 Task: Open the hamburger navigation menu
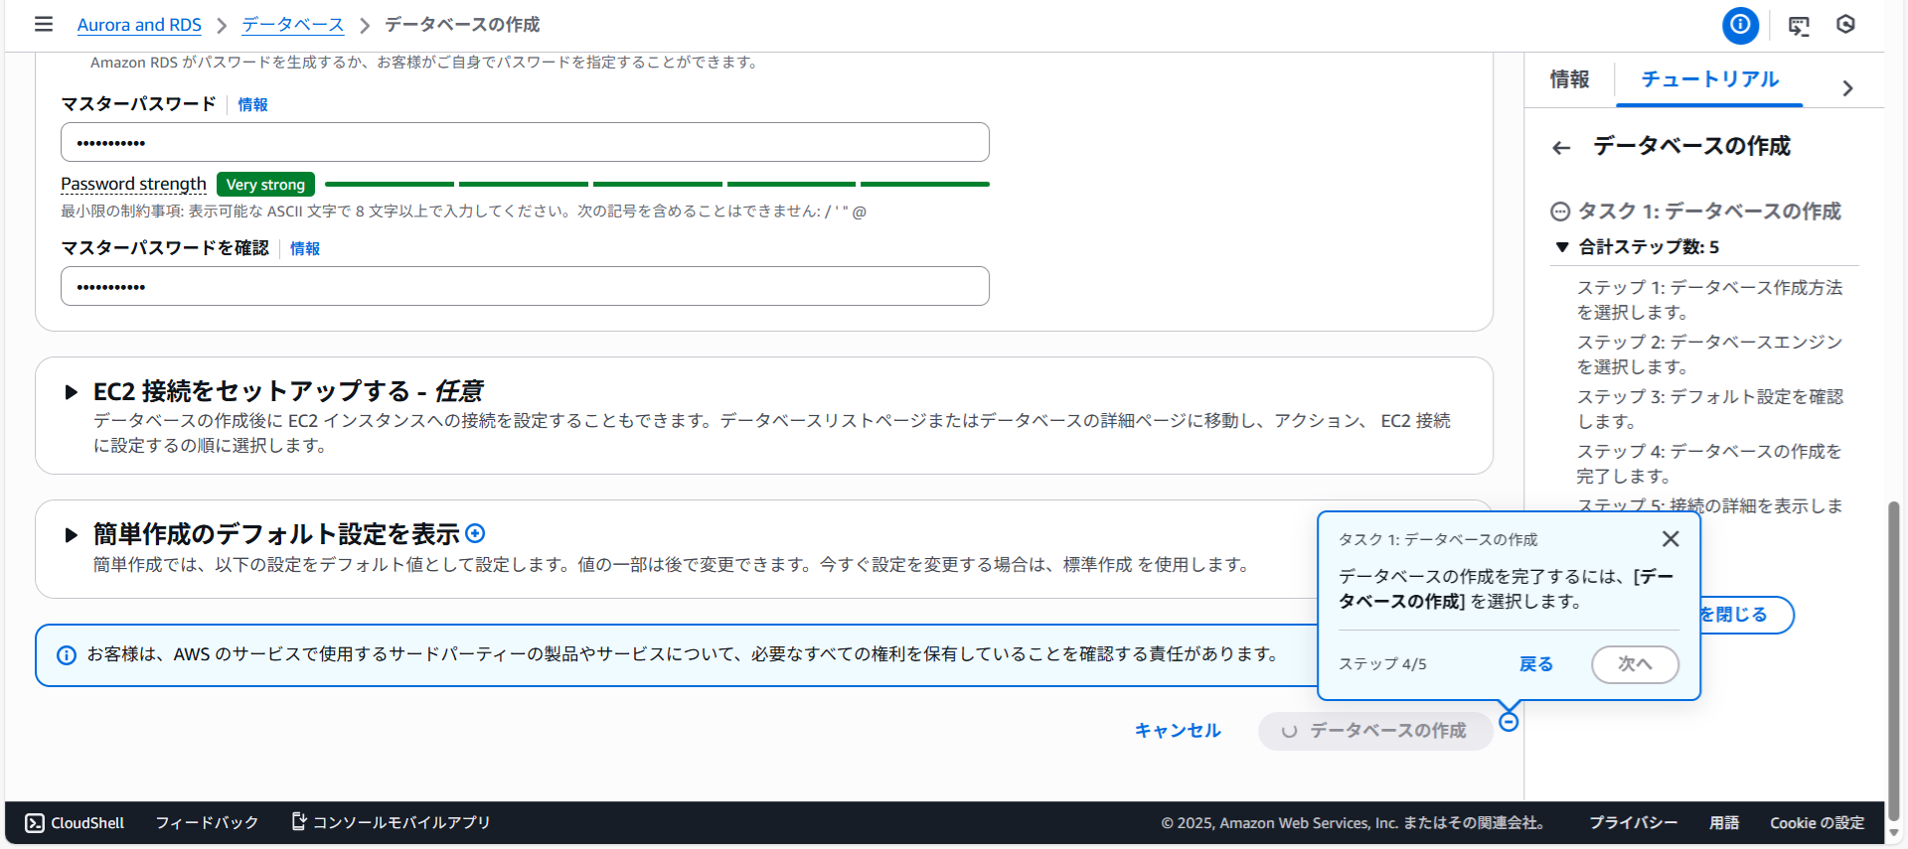coord(44,24)
